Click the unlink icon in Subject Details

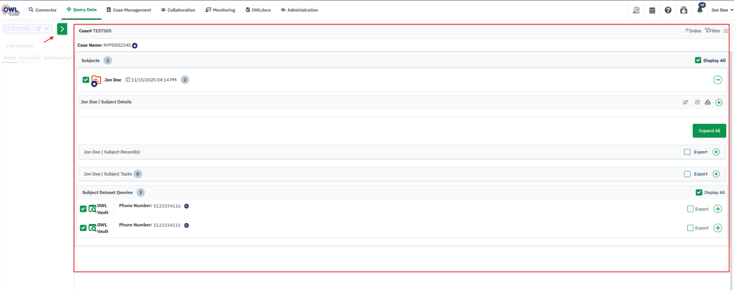coord(697,102)
